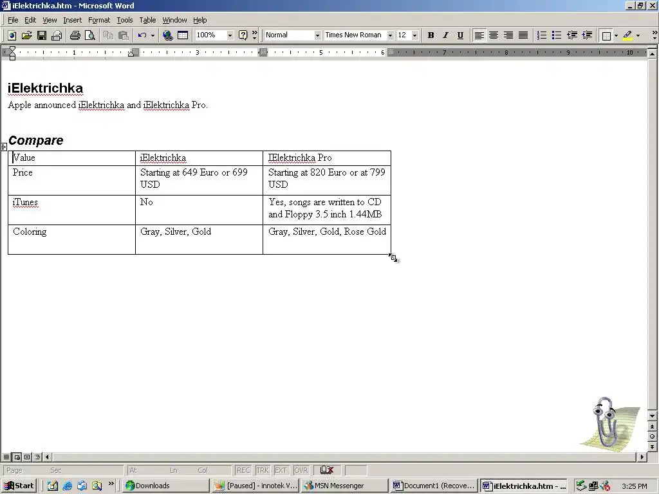Switch to Web Layout view button
Screen dimensions: 659x494
[17, 457]
